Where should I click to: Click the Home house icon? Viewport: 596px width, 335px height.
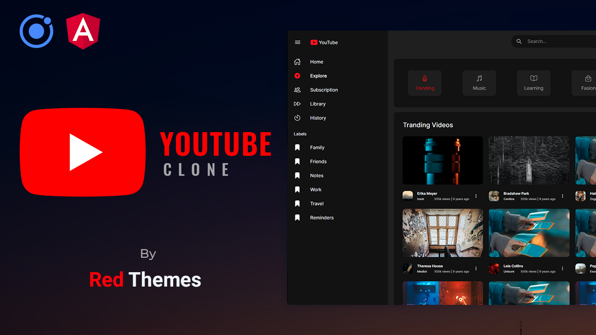(297, 62)
